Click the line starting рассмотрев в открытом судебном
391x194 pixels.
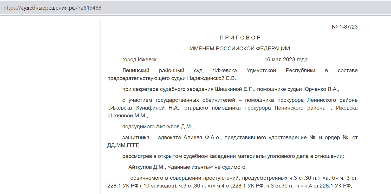(233, 156)
